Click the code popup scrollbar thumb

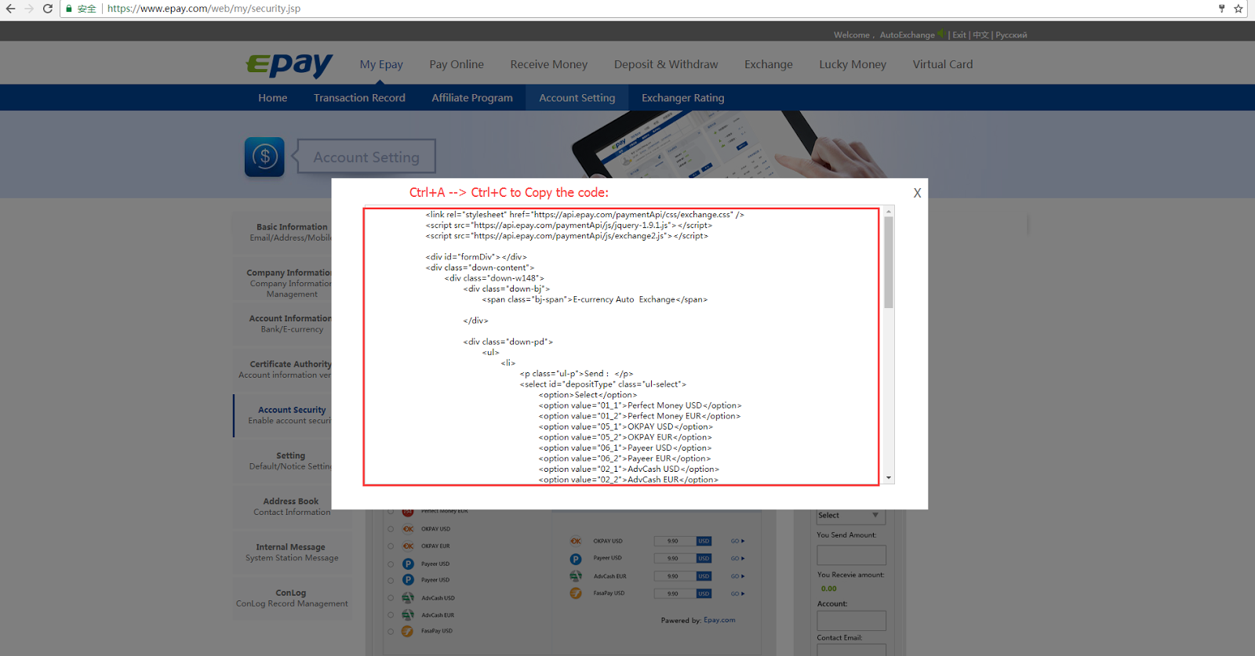[x=889, y=262]
